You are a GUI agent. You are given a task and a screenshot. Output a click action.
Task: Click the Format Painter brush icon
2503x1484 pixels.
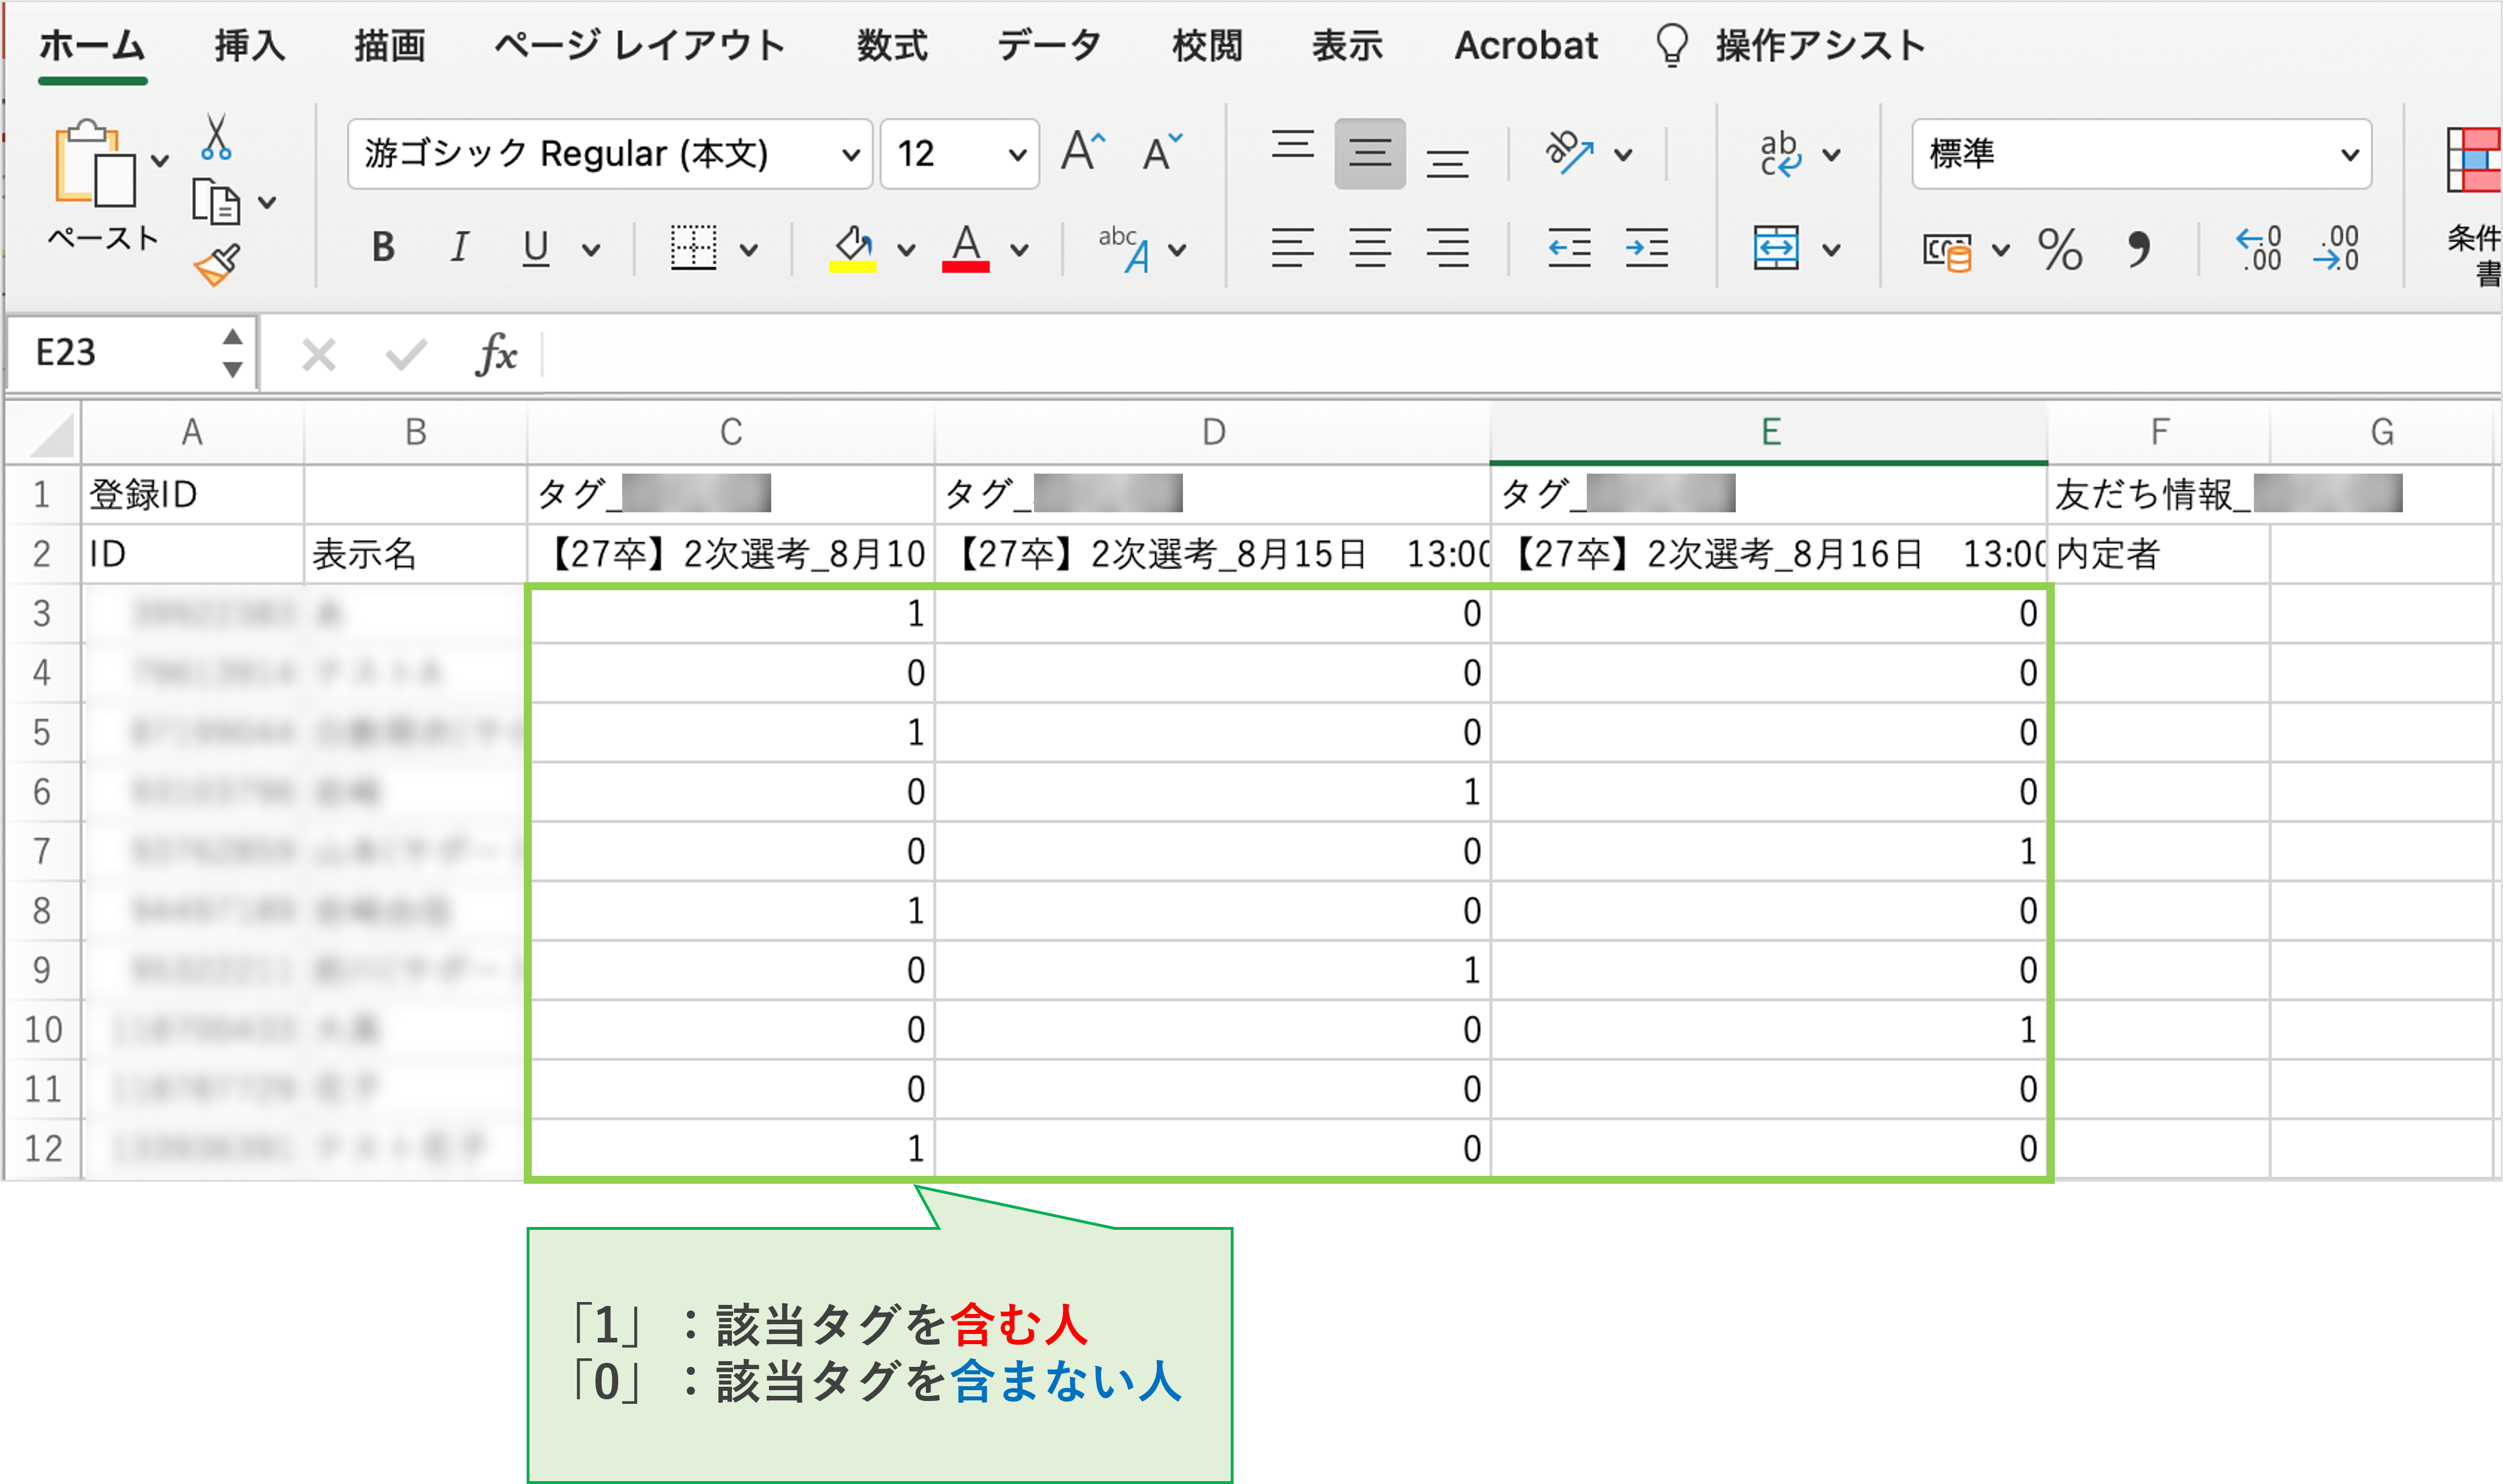pyautogui.click(x=217, y=265)
